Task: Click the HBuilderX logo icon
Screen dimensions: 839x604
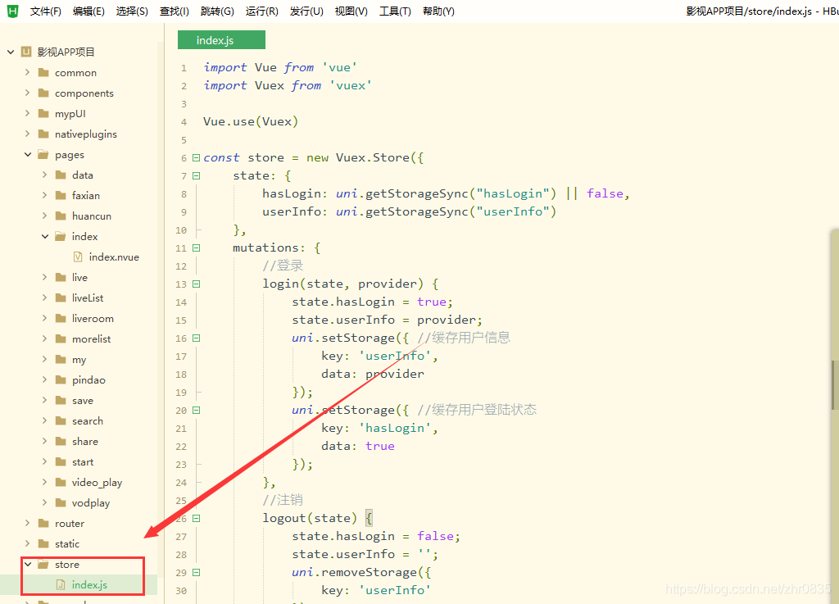Action: (x=12, y=11)
